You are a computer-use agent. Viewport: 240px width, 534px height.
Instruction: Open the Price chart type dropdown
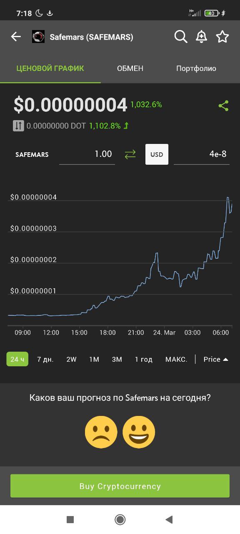tap(216, 359)
